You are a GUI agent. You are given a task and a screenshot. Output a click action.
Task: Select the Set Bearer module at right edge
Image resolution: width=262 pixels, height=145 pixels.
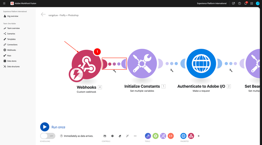coord(253,63)
